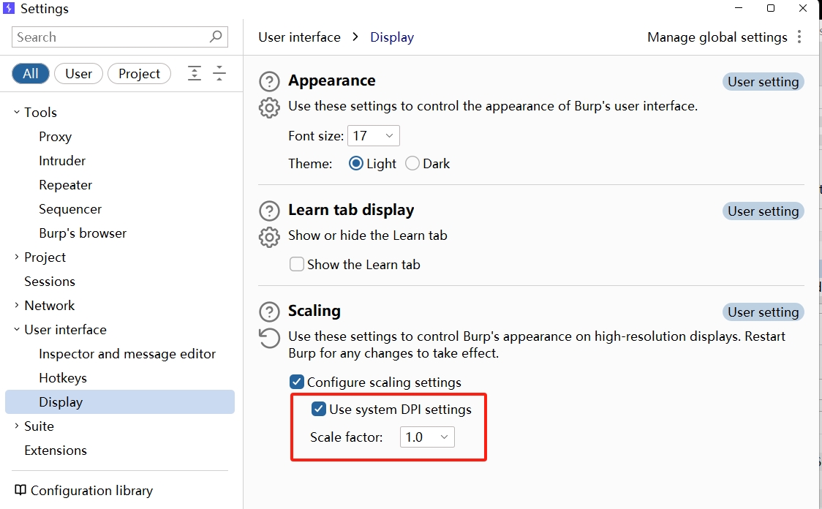The height and width of the screenshot is (509, 822).
Task: Click the Burp Suite title bar logo
Action: click(8, 8)
